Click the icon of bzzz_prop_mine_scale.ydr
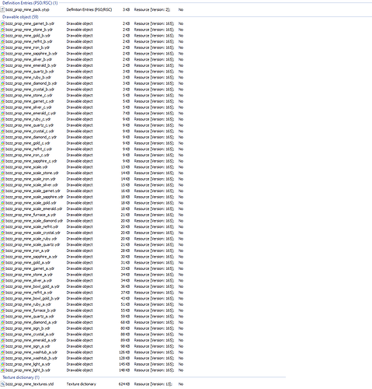The width and height of the screenshot is (372, 389). click(2, 167)
